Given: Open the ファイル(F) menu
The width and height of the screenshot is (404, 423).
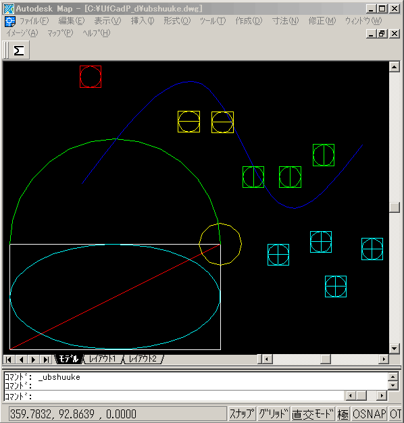Looking at the screenshot, I should click(x=34, y=21).
